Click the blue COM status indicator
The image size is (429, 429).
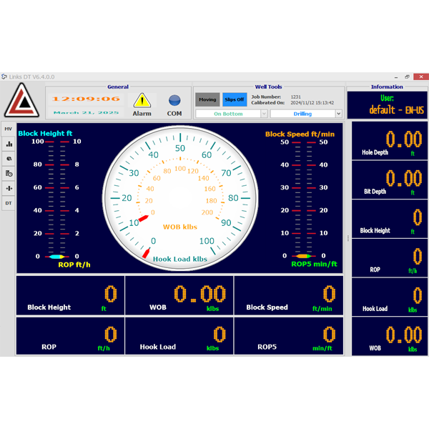pyautogui.click(x=174, y=100)
